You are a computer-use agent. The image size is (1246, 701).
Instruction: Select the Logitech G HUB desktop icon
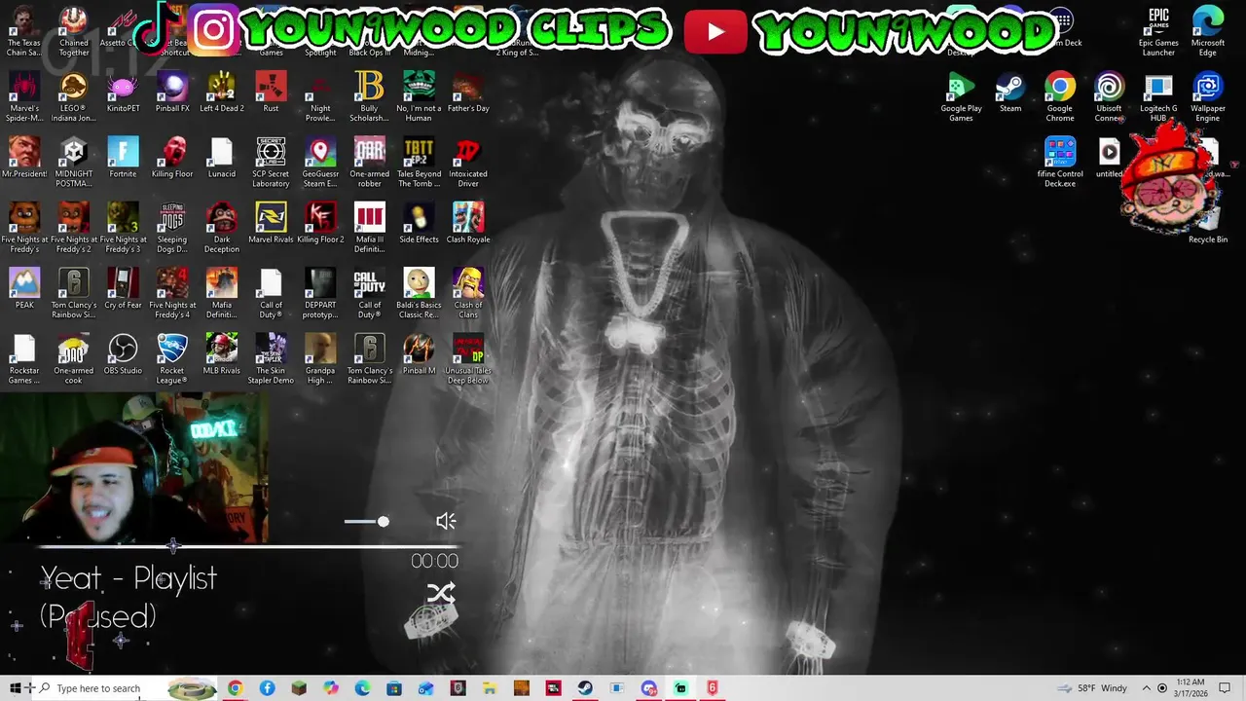pyautogui.click(x=1158, y=96)
